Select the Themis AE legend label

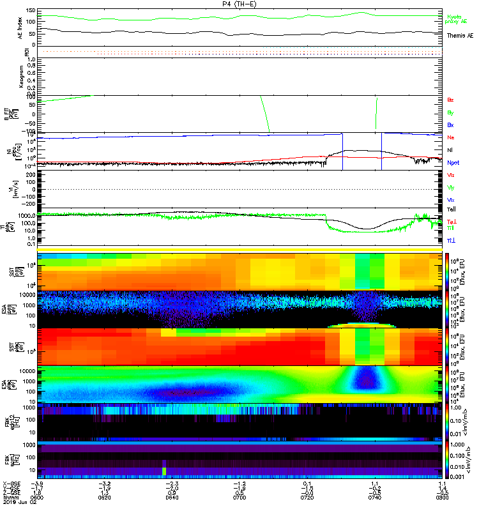point(460,36)
